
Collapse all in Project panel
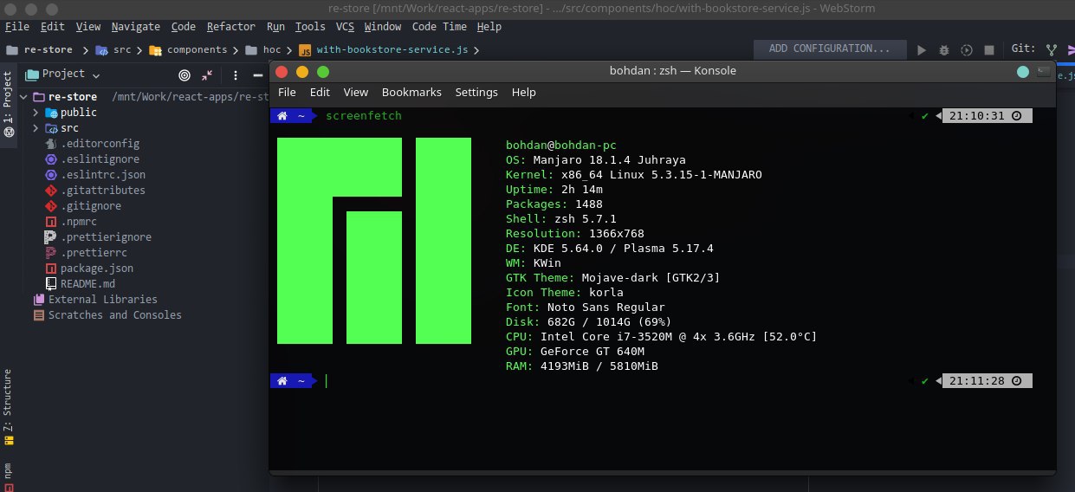tap(207, 74)
